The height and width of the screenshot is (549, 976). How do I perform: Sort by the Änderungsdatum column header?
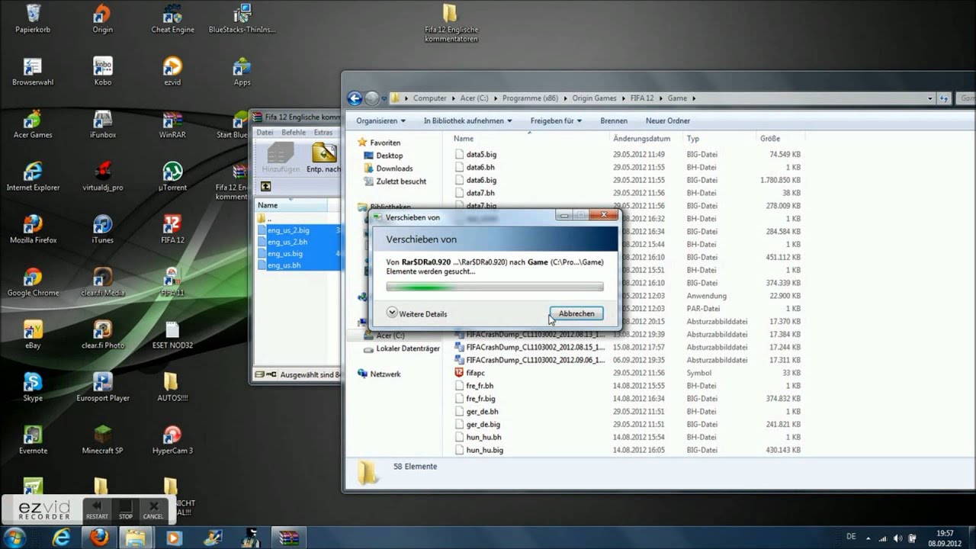point(642,139)
